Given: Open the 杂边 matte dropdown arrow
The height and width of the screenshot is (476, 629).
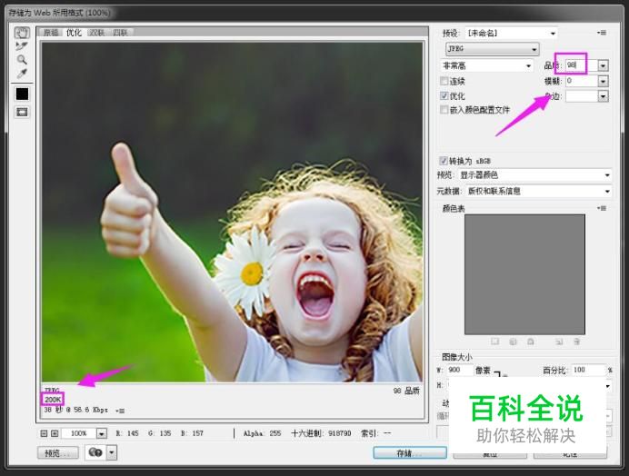Looking at the screenshot, I should pos(603,96).
